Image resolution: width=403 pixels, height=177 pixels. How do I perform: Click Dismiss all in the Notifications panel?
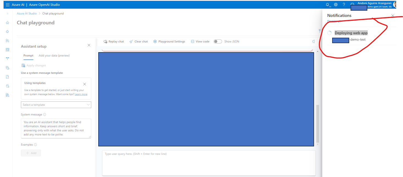[334, 21]
